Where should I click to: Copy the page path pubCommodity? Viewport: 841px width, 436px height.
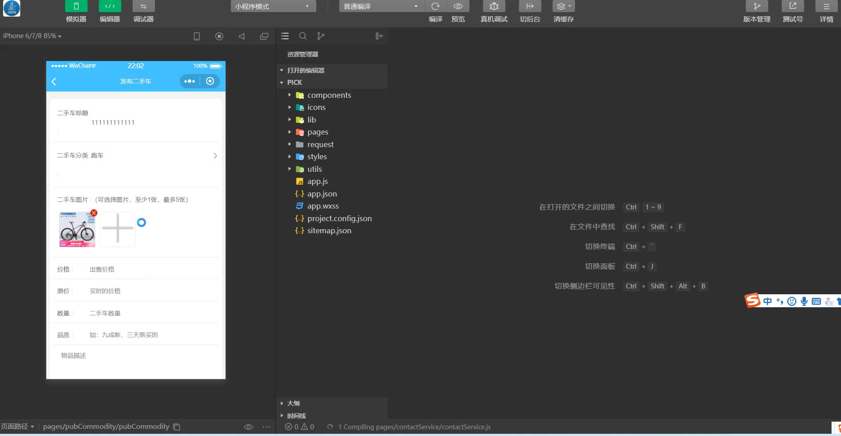[177, 427]
